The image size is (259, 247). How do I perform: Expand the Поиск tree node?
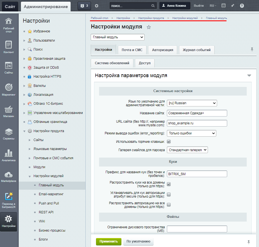(24, 49)
